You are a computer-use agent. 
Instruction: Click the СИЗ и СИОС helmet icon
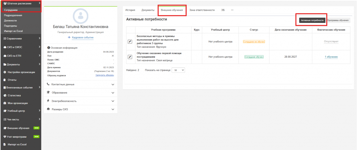5,47
